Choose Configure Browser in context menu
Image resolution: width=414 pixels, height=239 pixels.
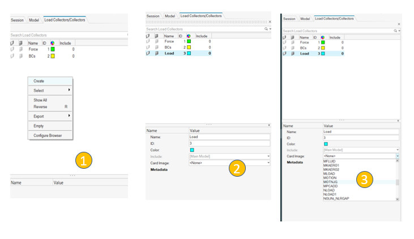(x=50, y=135)
